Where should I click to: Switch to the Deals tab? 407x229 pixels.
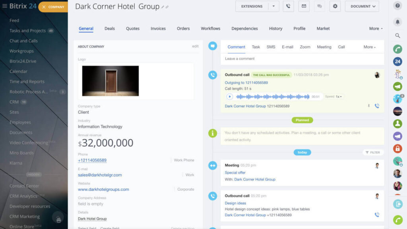[110, 28]
